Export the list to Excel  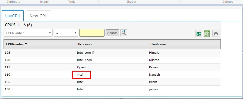(199, 34)
